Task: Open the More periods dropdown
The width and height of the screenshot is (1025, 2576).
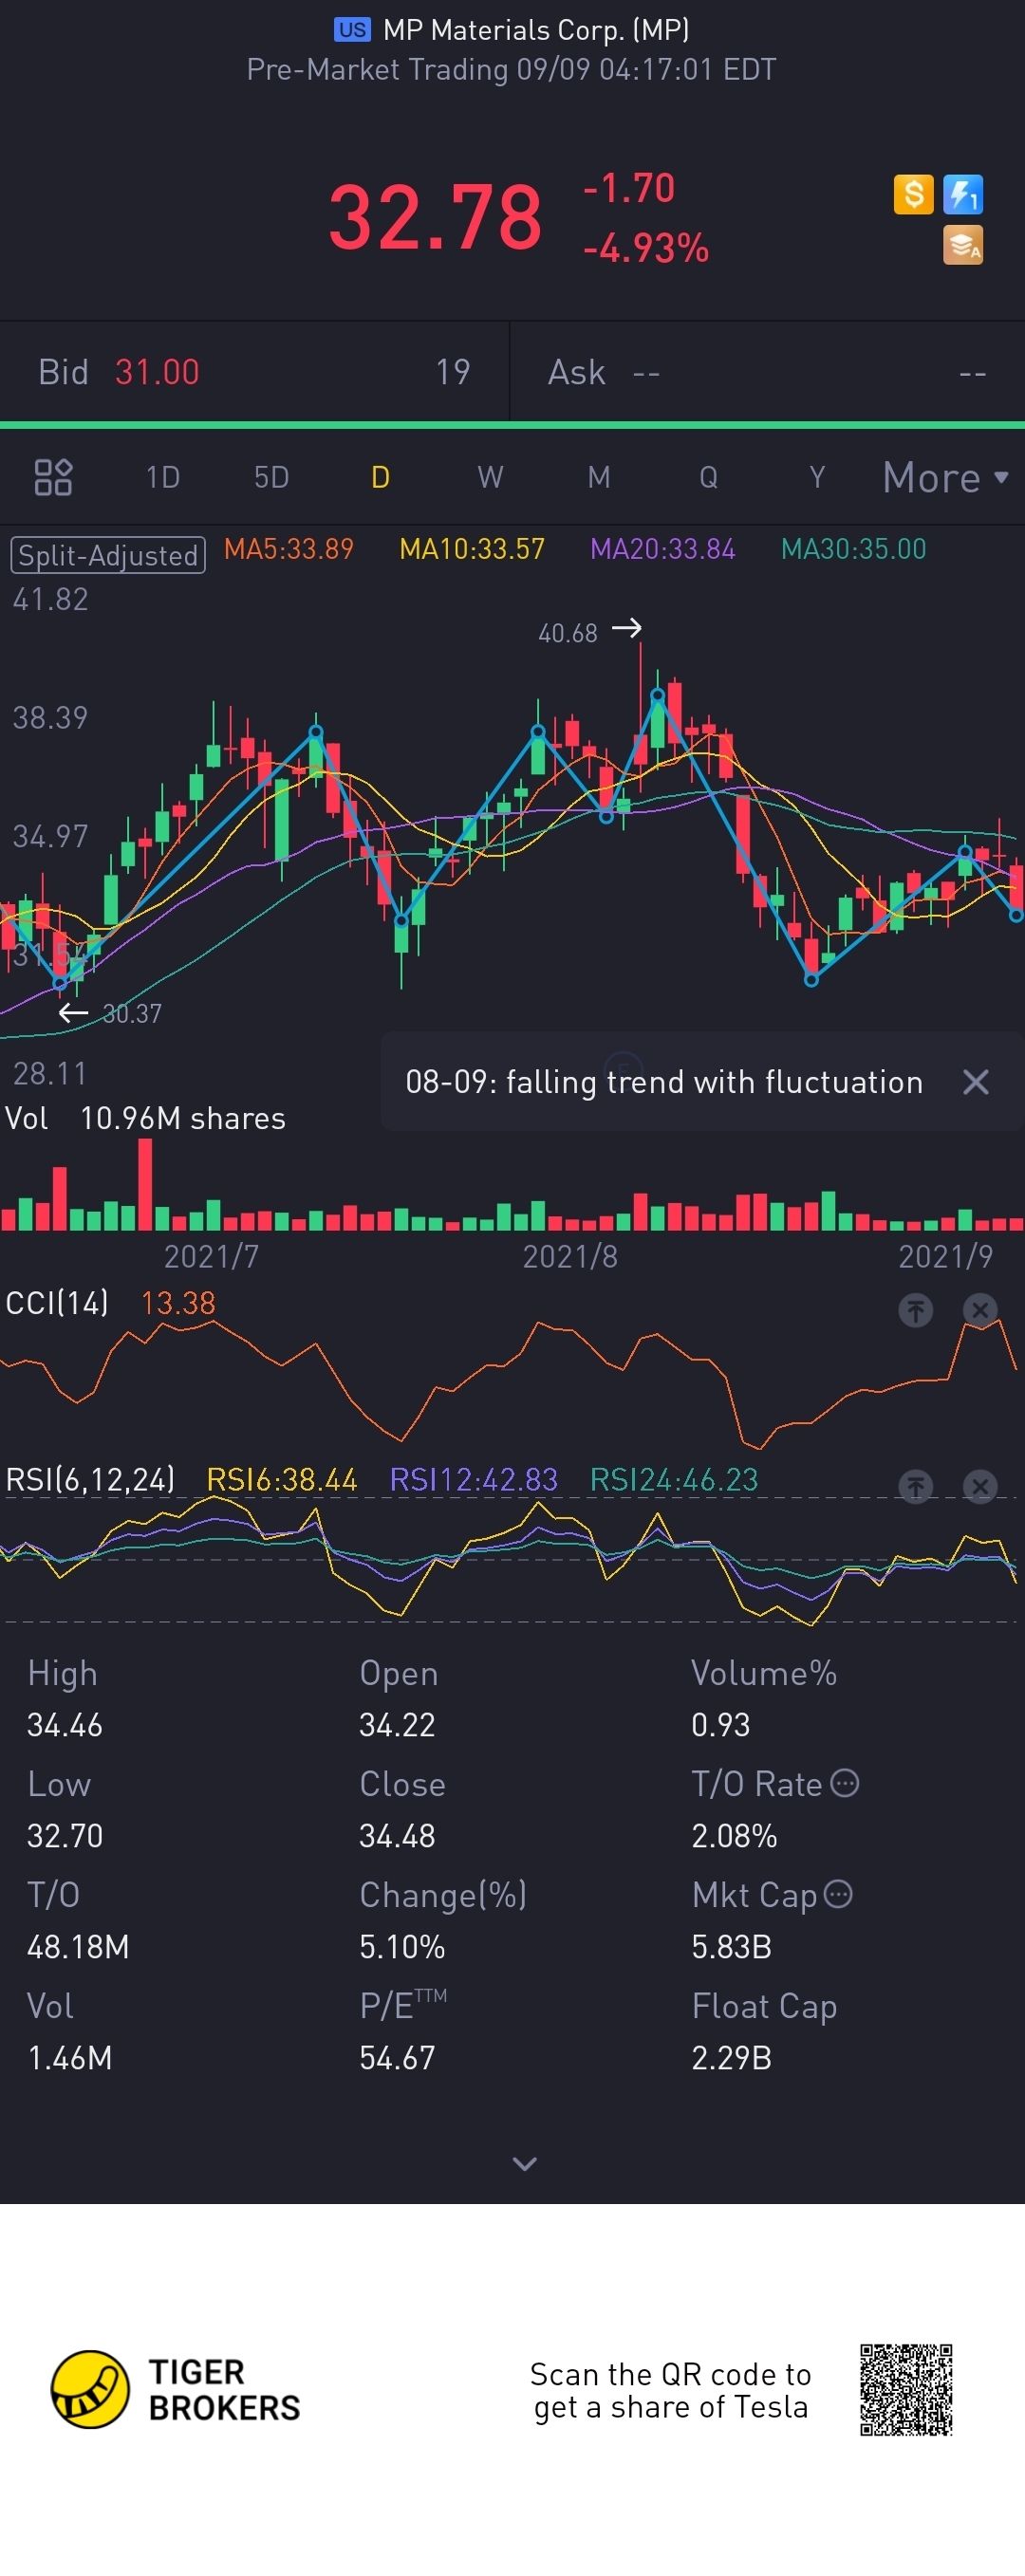Action: pyautogui.click(x=946, y=477)
